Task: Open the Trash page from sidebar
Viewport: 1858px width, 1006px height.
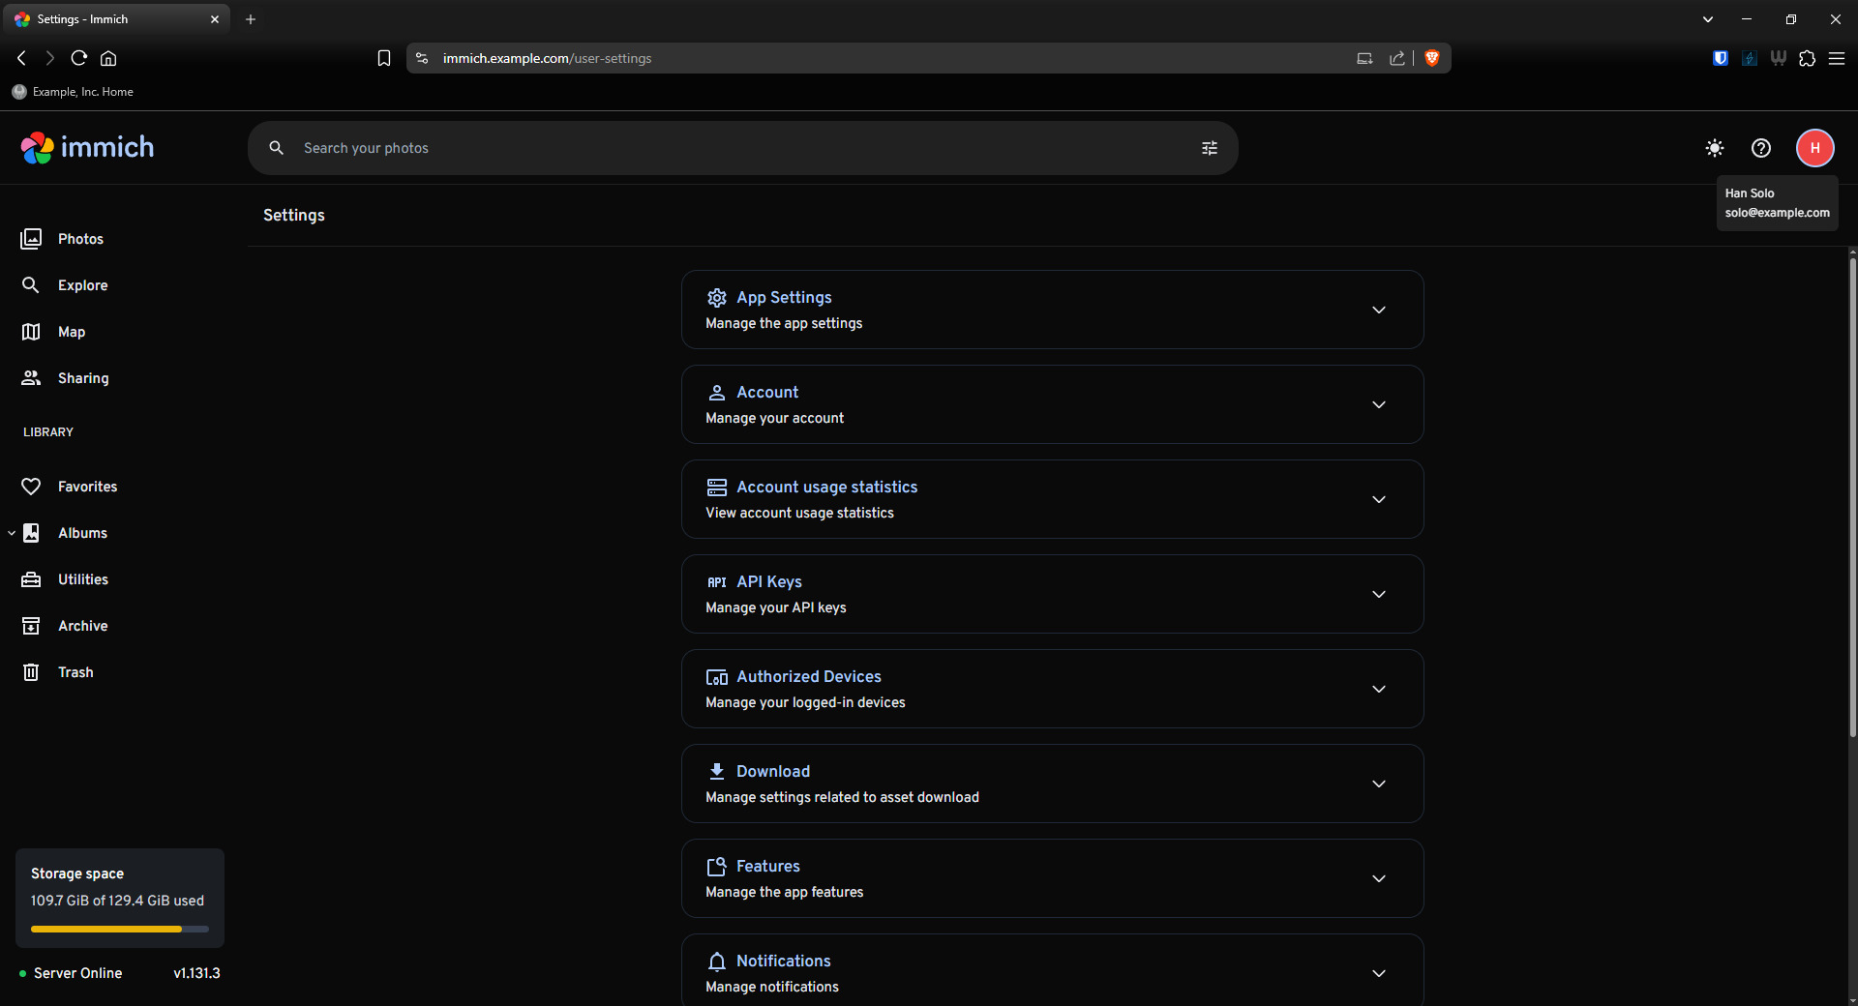Action: click(x=75, y=672)
